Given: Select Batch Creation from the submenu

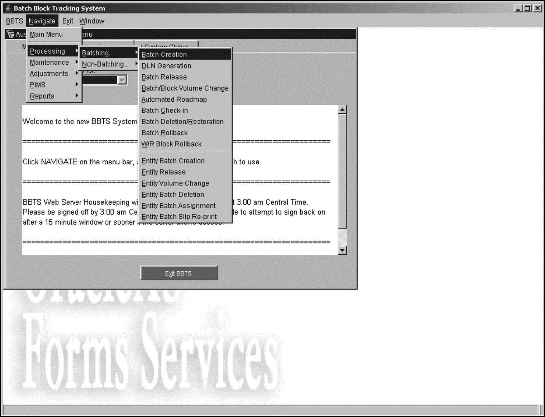Looking at the screenshot, I should (x=164, y=55).
